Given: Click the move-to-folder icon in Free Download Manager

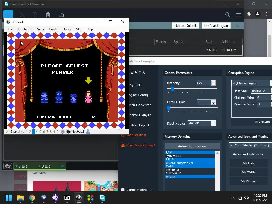Looking at the screenshot, I should point(61,15).
